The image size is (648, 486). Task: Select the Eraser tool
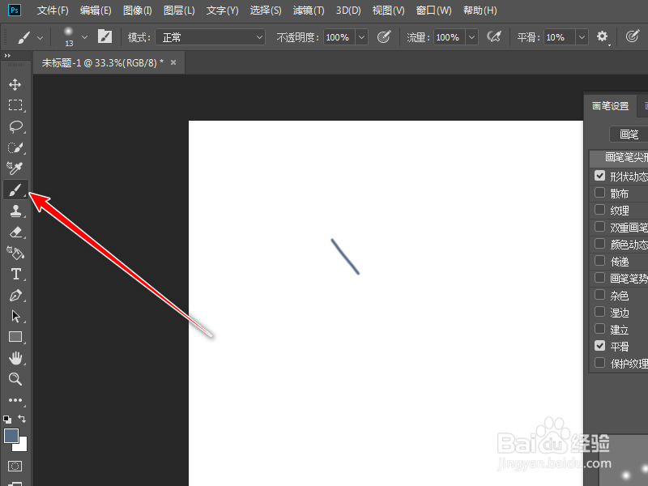click(15, 232)
